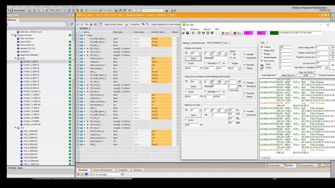Click the Start play icon in IEC-Test
The height and width of the screenshot is (188, 335).
(x=223, y=33)
